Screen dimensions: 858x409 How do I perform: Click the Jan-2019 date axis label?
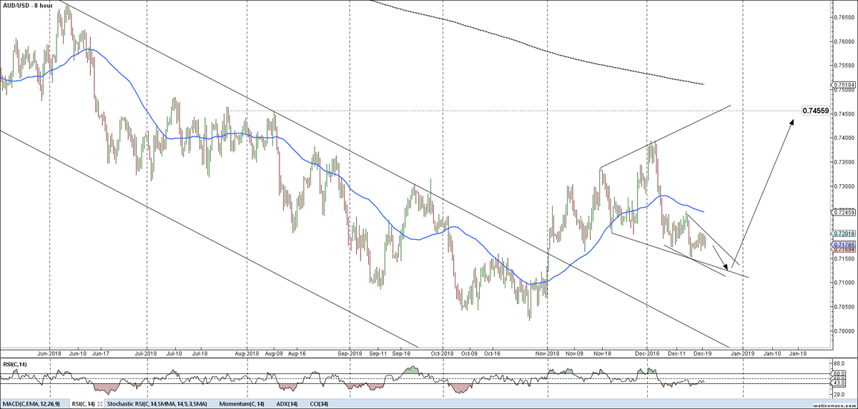tap(742, 353)
